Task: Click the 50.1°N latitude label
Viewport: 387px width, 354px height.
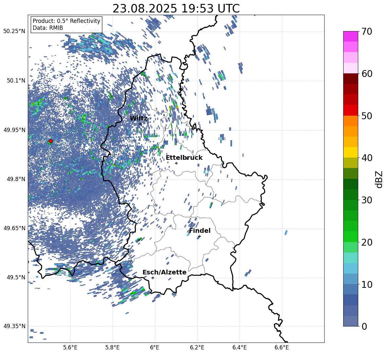Action: pyautogui.click(x=16, y=81)
